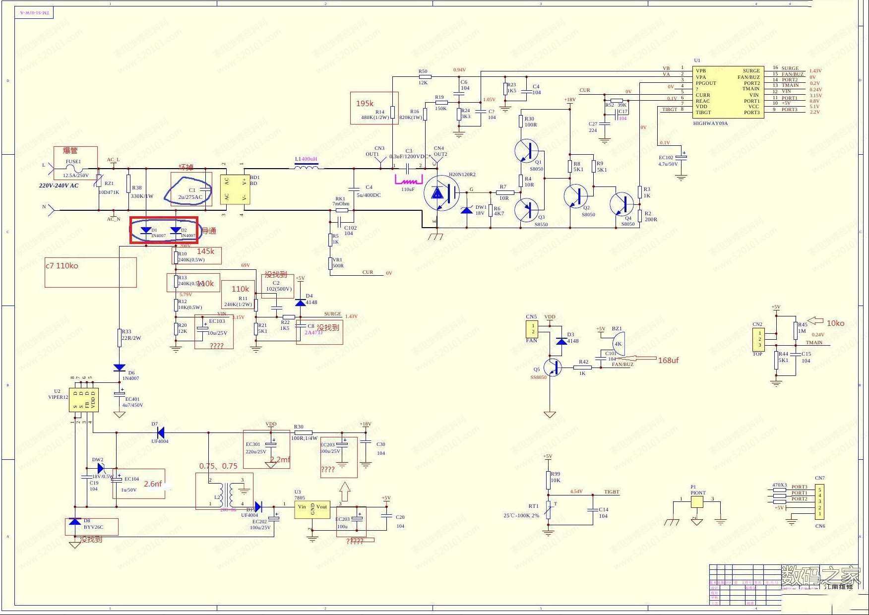Click the '导通' label beside the diodes
This screenshot has height=615, width=869.
(209, 231)
